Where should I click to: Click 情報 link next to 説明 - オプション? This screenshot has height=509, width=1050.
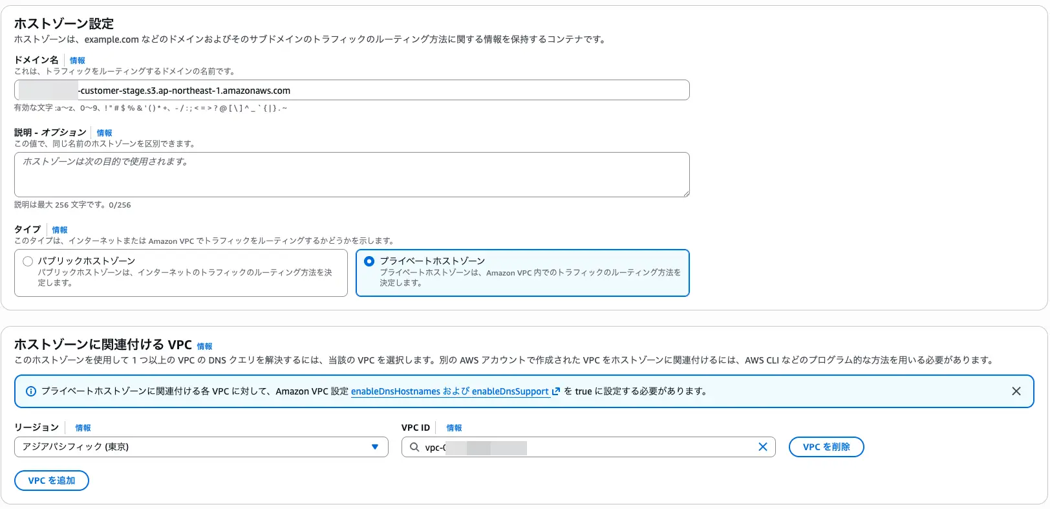coord(104,133)
